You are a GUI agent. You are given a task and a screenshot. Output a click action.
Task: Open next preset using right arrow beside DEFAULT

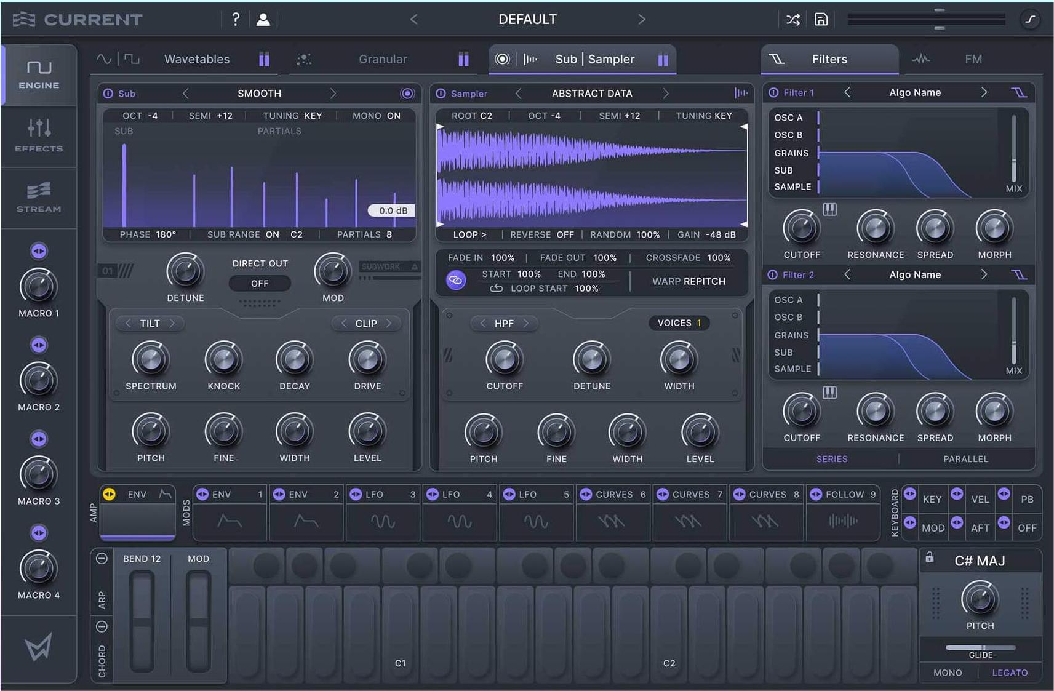[x=642, y=18]
